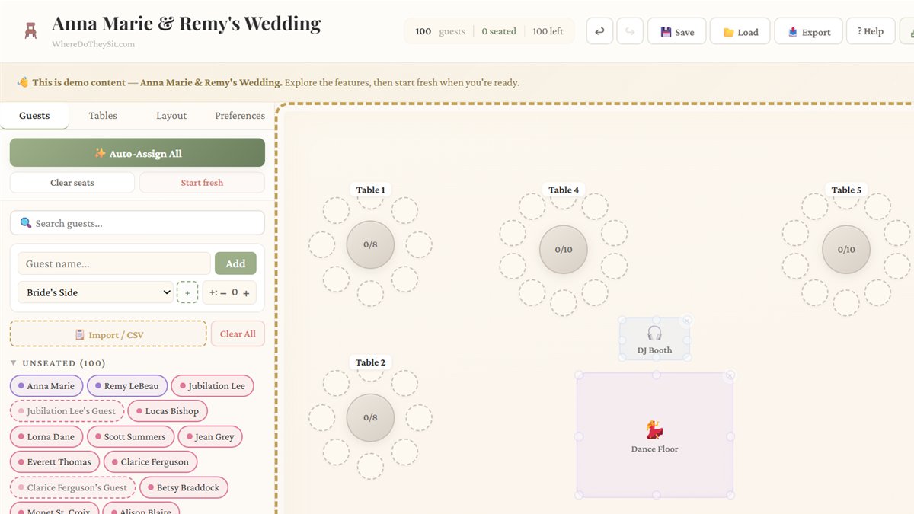This screenshot has height=514, width=914.
Task: Click the Table 2 label
Action: (371, 362)
